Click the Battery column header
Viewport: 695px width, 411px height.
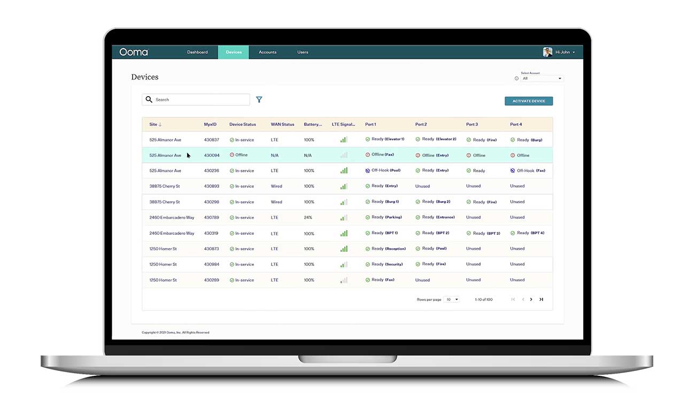[313, 124]
